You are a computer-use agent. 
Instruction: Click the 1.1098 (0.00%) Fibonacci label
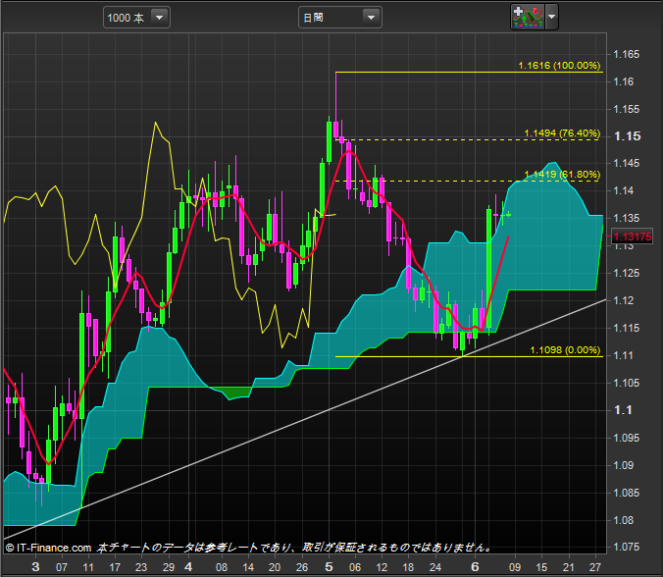[x=565, y=350]
